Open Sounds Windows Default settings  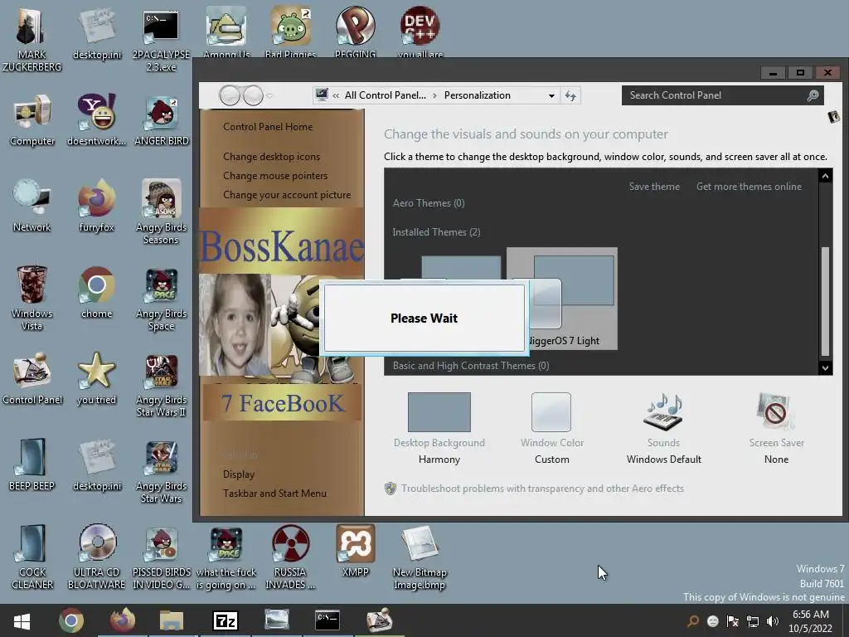click(664, 429)
